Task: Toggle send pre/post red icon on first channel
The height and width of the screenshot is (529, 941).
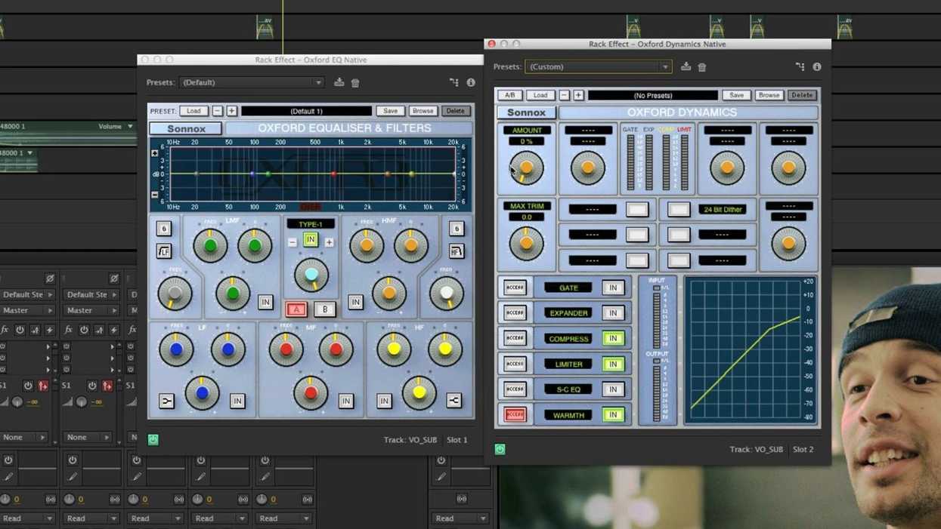Action: [x=43, y=386]
